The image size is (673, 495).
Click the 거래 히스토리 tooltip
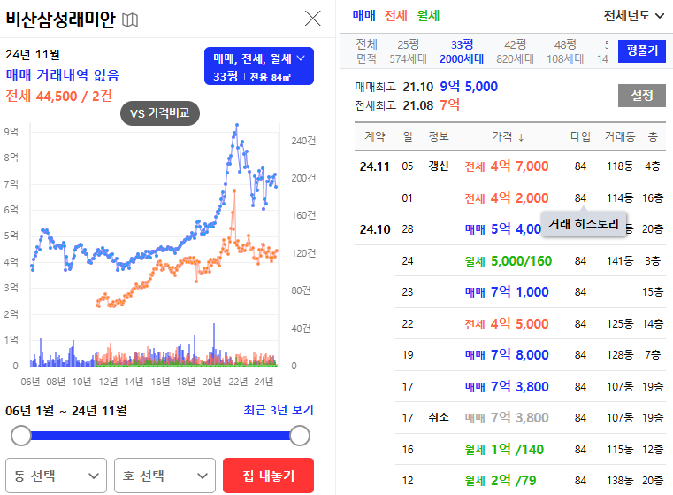584,224
